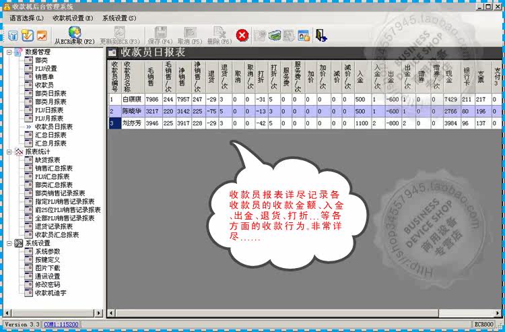Collapse the 系统设置 tree node

9,243
